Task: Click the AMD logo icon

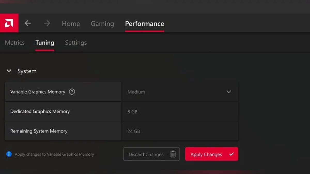Action: [9, 23]
